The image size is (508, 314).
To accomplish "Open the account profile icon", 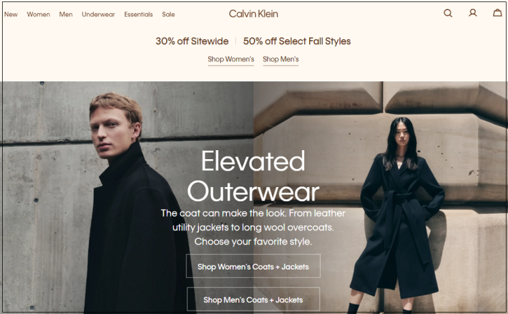I will (x=472, y=13).
